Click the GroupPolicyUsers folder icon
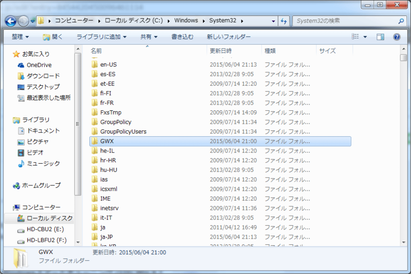Image resolution: width=411 pixels, height=274 pixels. point(95,131)
